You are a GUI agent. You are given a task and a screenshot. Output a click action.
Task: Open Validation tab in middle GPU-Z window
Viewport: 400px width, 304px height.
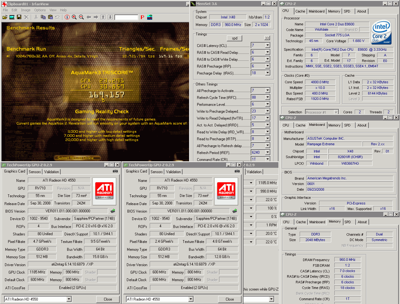[x=173, y=172]
